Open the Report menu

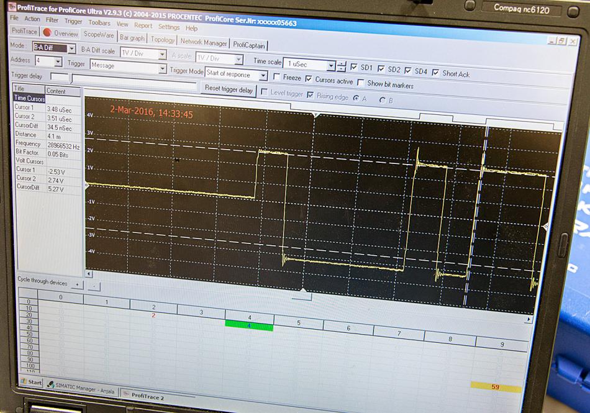143,25
